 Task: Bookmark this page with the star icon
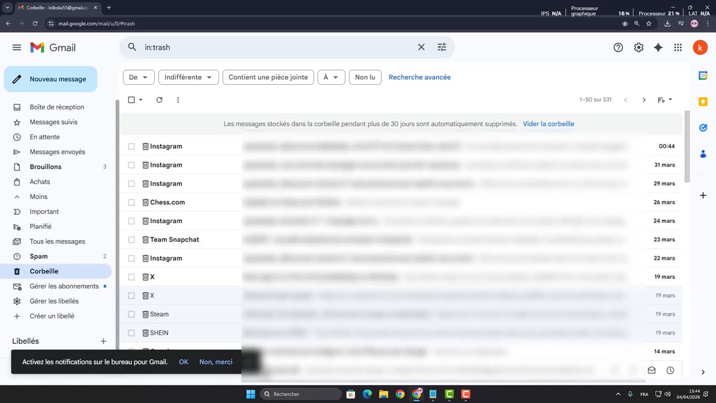point(649,24)
